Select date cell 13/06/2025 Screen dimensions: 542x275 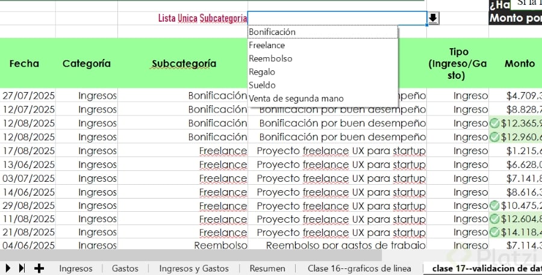pyautogui.click(x=28, y=164)
